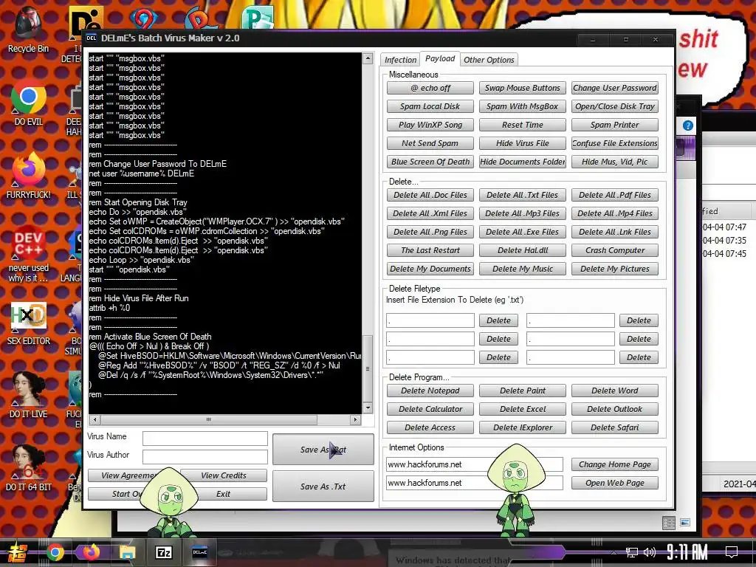Select the DO IT LIVE desktop icon
Viewport: 756px width, 567px height.
point(28,396)
